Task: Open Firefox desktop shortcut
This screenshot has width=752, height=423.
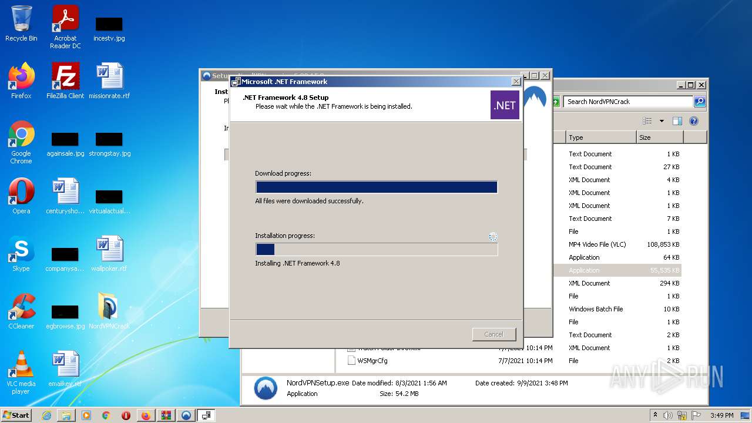Action: [x=21, y=80]
